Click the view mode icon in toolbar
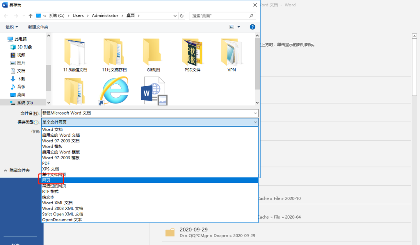 (x=232, y=27)
